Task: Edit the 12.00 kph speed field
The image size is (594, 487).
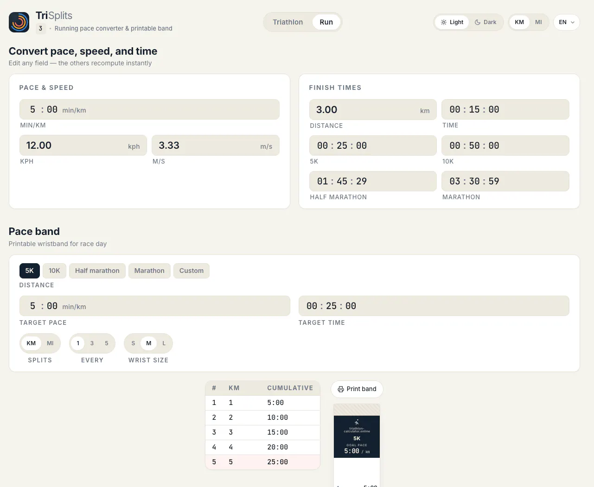Action: tap(83, 145)
